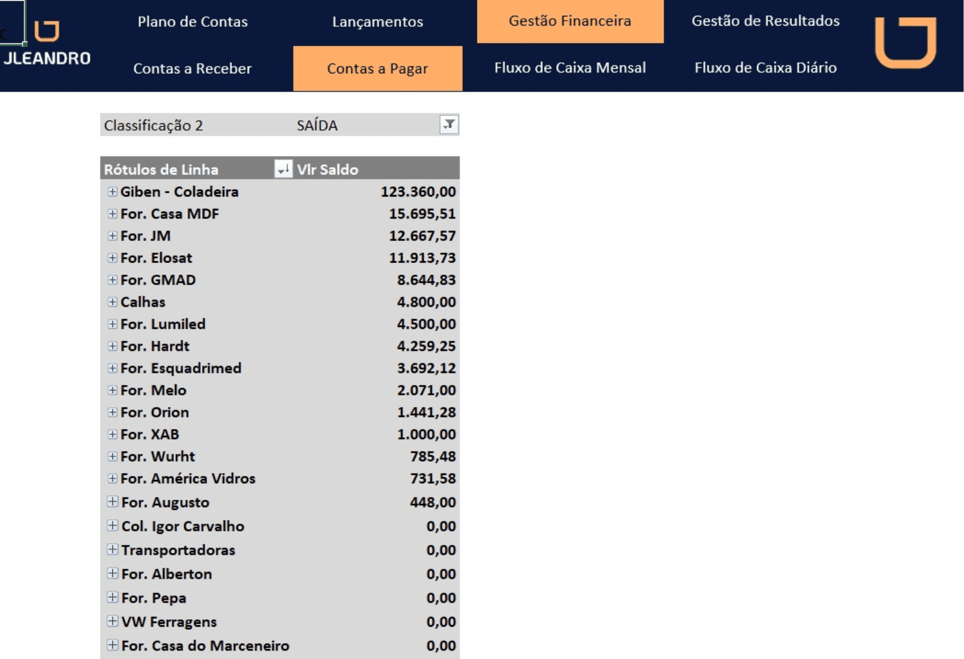Expand the For. Casa MDF row
Screen dimensions: 964x659
(x=112, y=214)
